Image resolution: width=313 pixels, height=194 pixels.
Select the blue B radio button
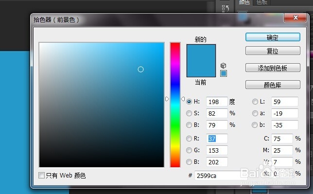coord(189,162)
